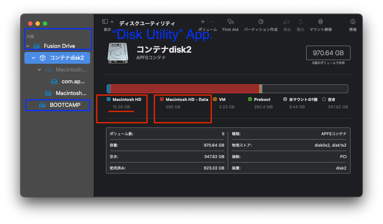Click the red segment of usage bar
This screenshot has width=383, height=224.
pyautogui.click(x=185, y=89)
